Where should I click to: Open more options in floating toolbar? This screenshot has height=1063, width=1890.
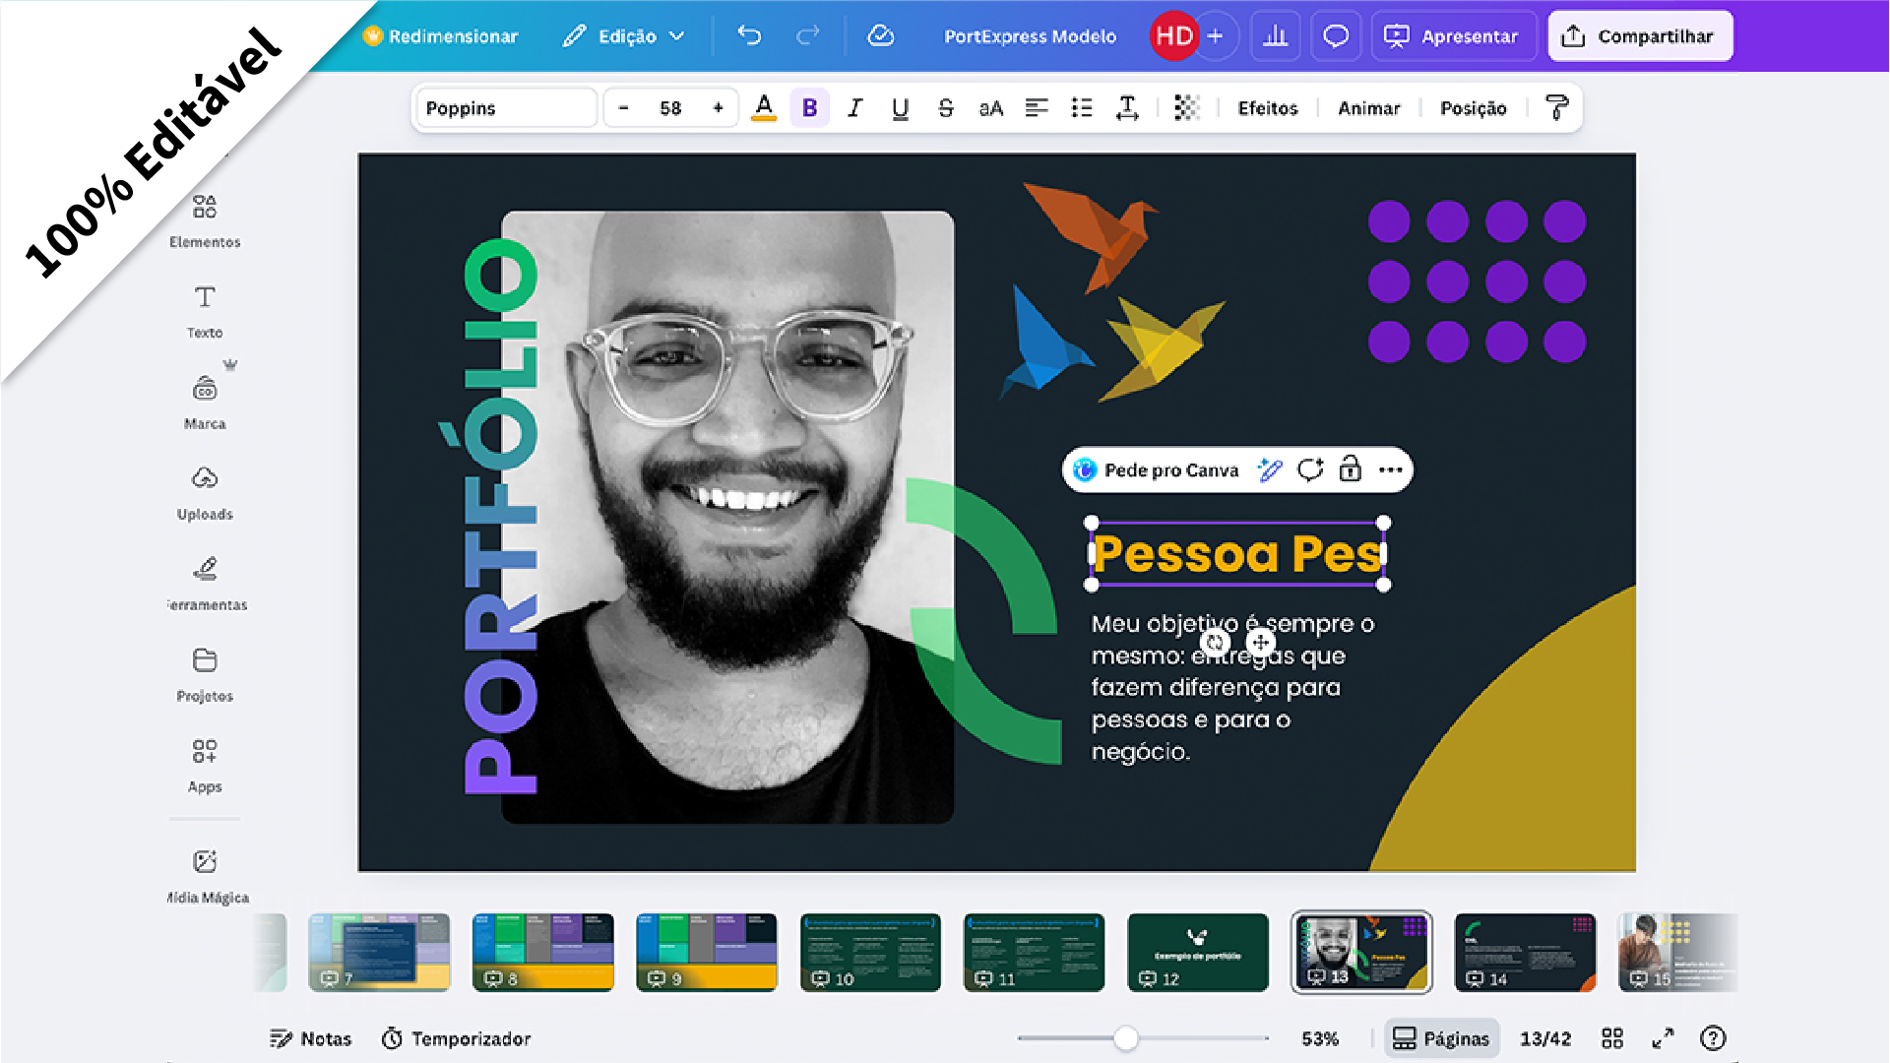(1390, 469)
